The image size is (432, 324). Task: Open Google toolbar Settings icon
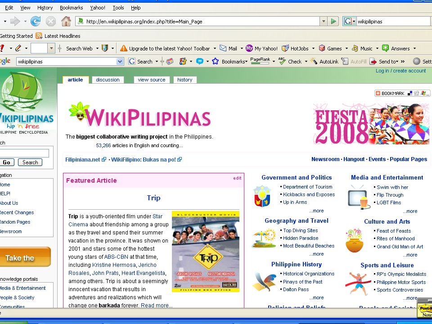coord(417,62)
